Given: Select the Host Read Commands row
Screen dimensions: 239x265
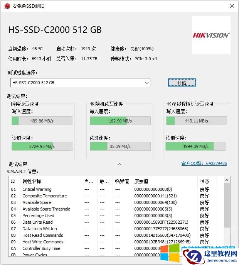Looking at the screenshot, I should pos(116,235).
